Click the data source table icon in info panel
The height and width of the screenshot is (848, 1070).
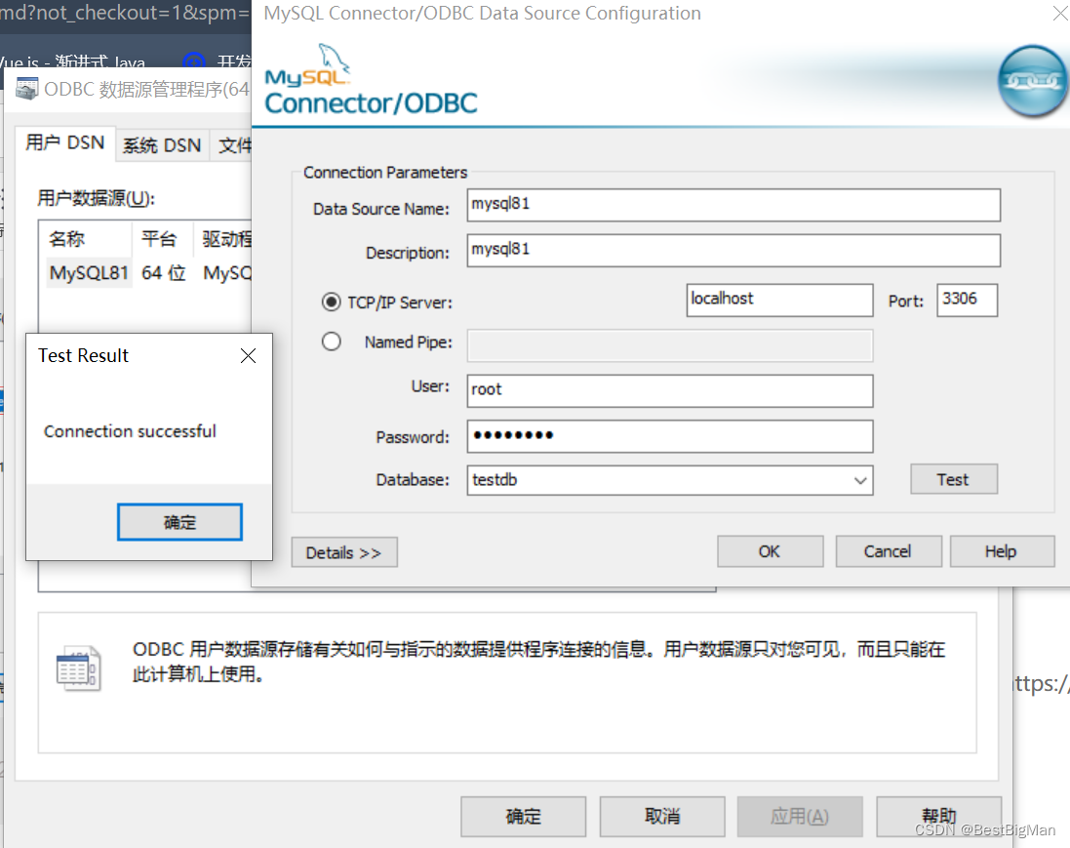click(78, 667)
